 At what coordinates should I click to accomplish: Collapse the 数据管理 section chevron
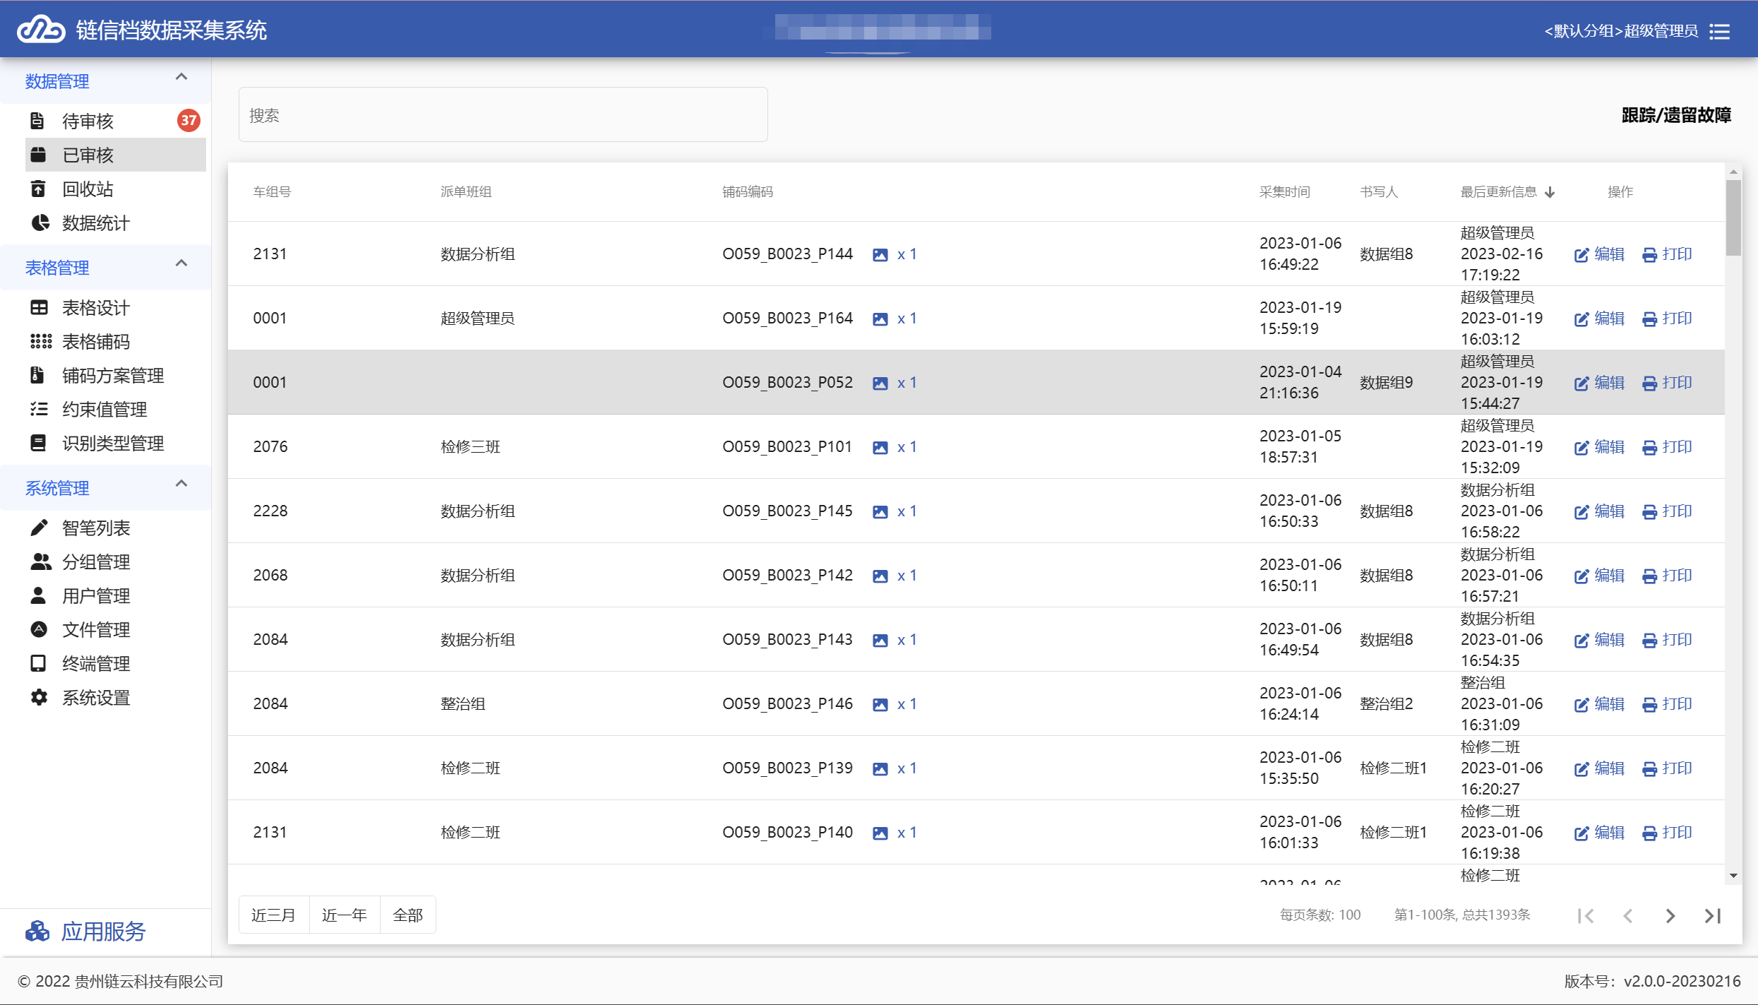pyautogui.click(x=181, y=77)
